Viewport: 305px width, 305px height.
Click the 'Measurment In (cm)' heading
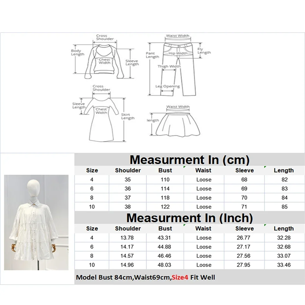click(189, 160)
